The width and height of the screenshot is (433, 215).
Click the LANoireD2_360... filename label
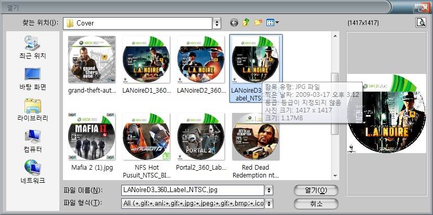(x=201, y=91)
